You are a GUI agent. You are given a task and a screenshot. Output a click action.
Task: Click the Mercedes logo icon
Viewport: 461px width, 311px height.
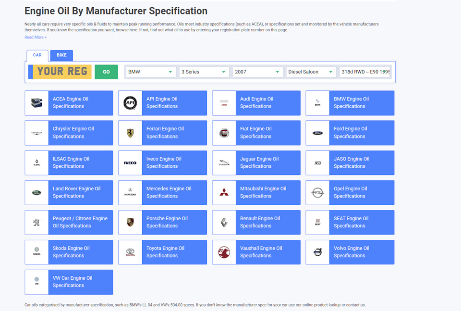pyautogui.click(x=130, y=193)
